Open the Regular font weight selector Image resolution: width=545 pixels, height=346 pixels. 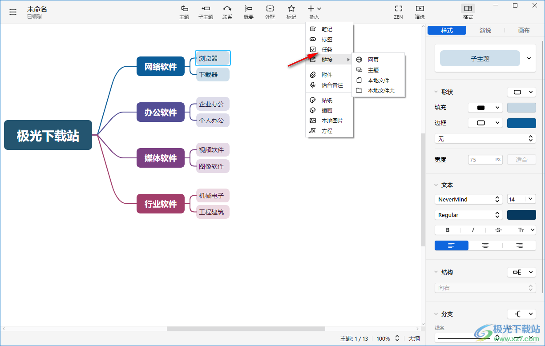pyautogui.click(x=468, y=215)
